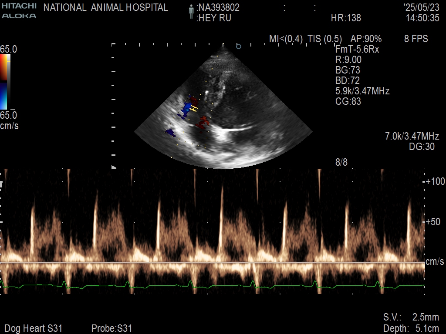
Task: Click the patient figure icon
Action: (191, 12)
